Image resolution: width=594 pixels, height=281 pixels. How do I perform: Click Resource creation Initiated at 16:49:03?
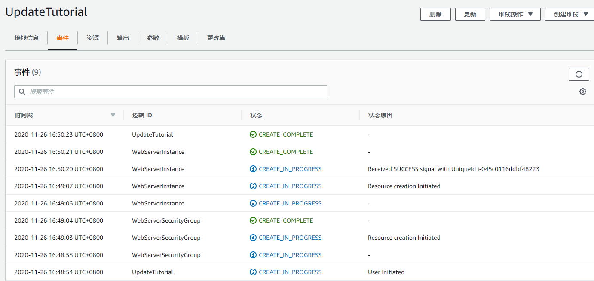404,238
